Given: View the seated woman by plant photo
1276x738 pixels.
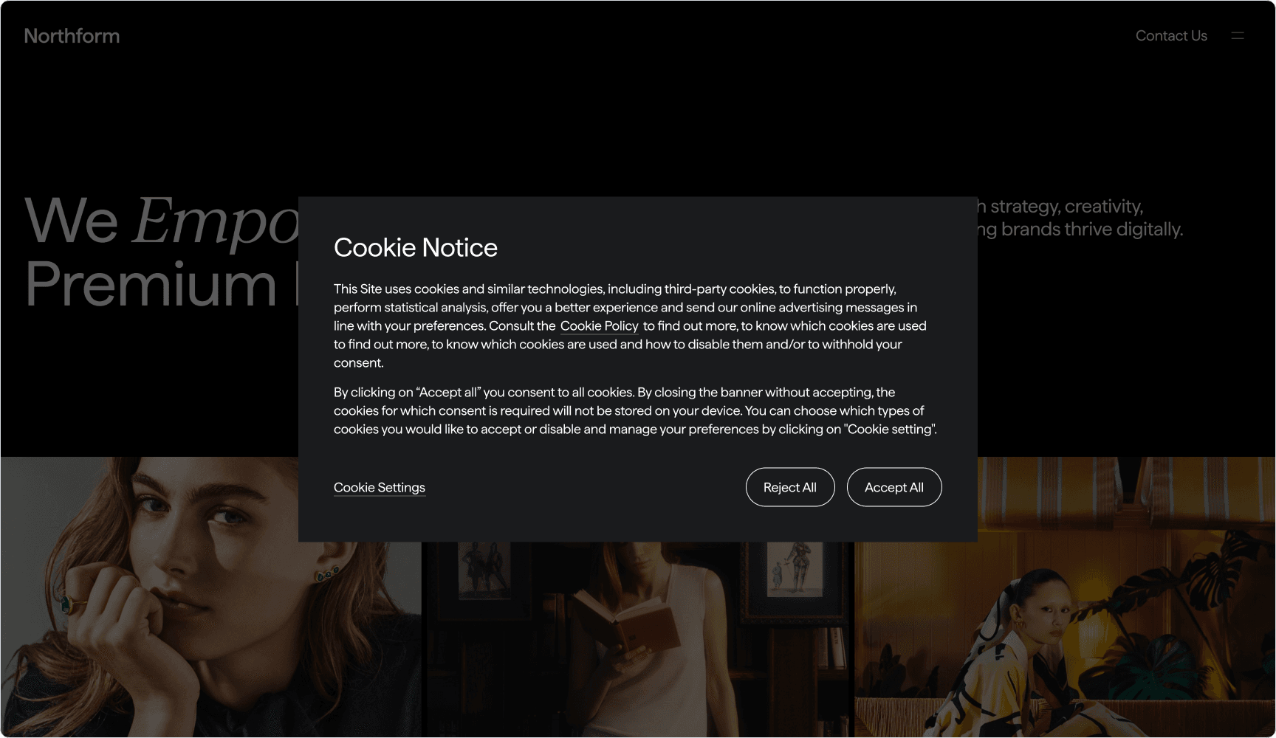Looking at the screenshot, I should [x=1065, y=596].
